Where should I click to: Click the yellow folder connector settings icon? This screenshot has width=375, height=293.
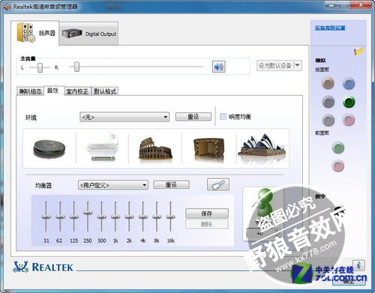(359, 51)
